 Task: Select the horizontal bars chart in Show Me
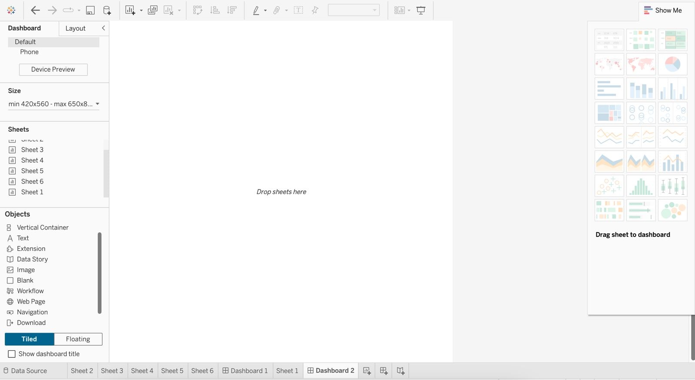coord(609,88)
